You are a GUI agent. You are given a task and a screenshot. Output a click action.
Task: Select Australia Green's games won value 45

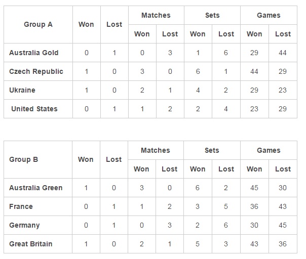click(x=254, y=188)
